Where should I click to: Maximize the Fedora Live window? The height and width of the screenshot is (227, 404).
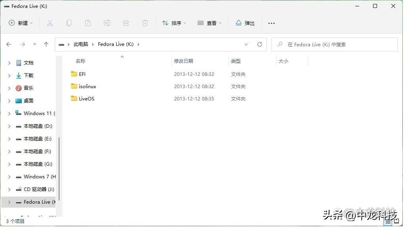pos(375,6)
